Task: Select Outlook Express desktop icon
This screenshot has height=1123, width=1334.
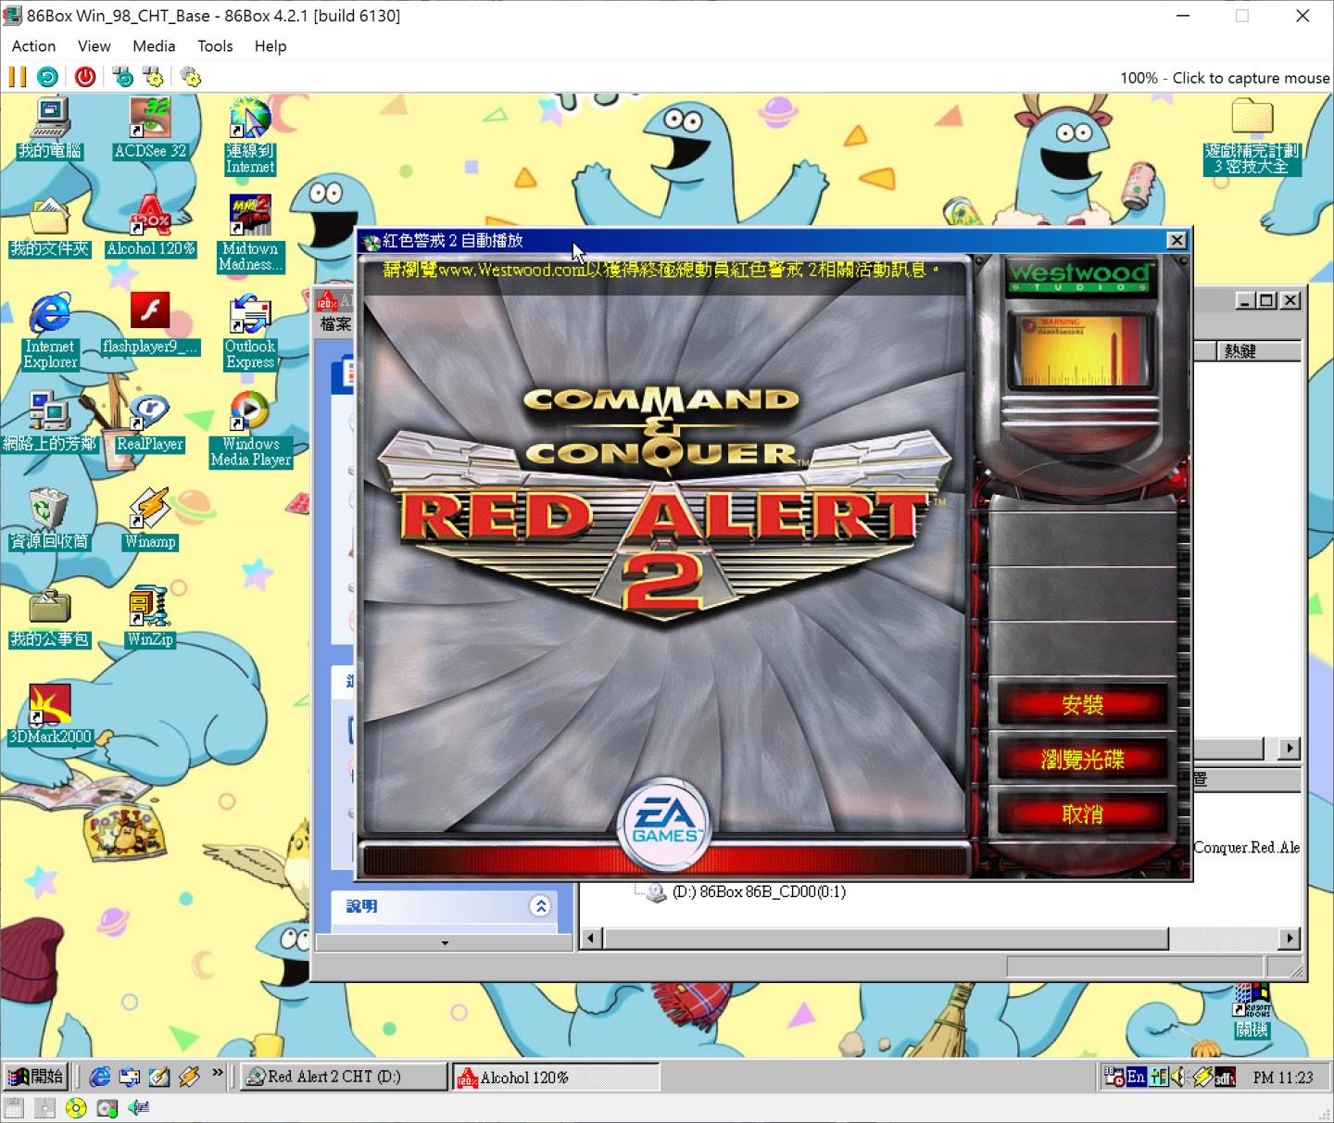Action: (x=250, y=332)
